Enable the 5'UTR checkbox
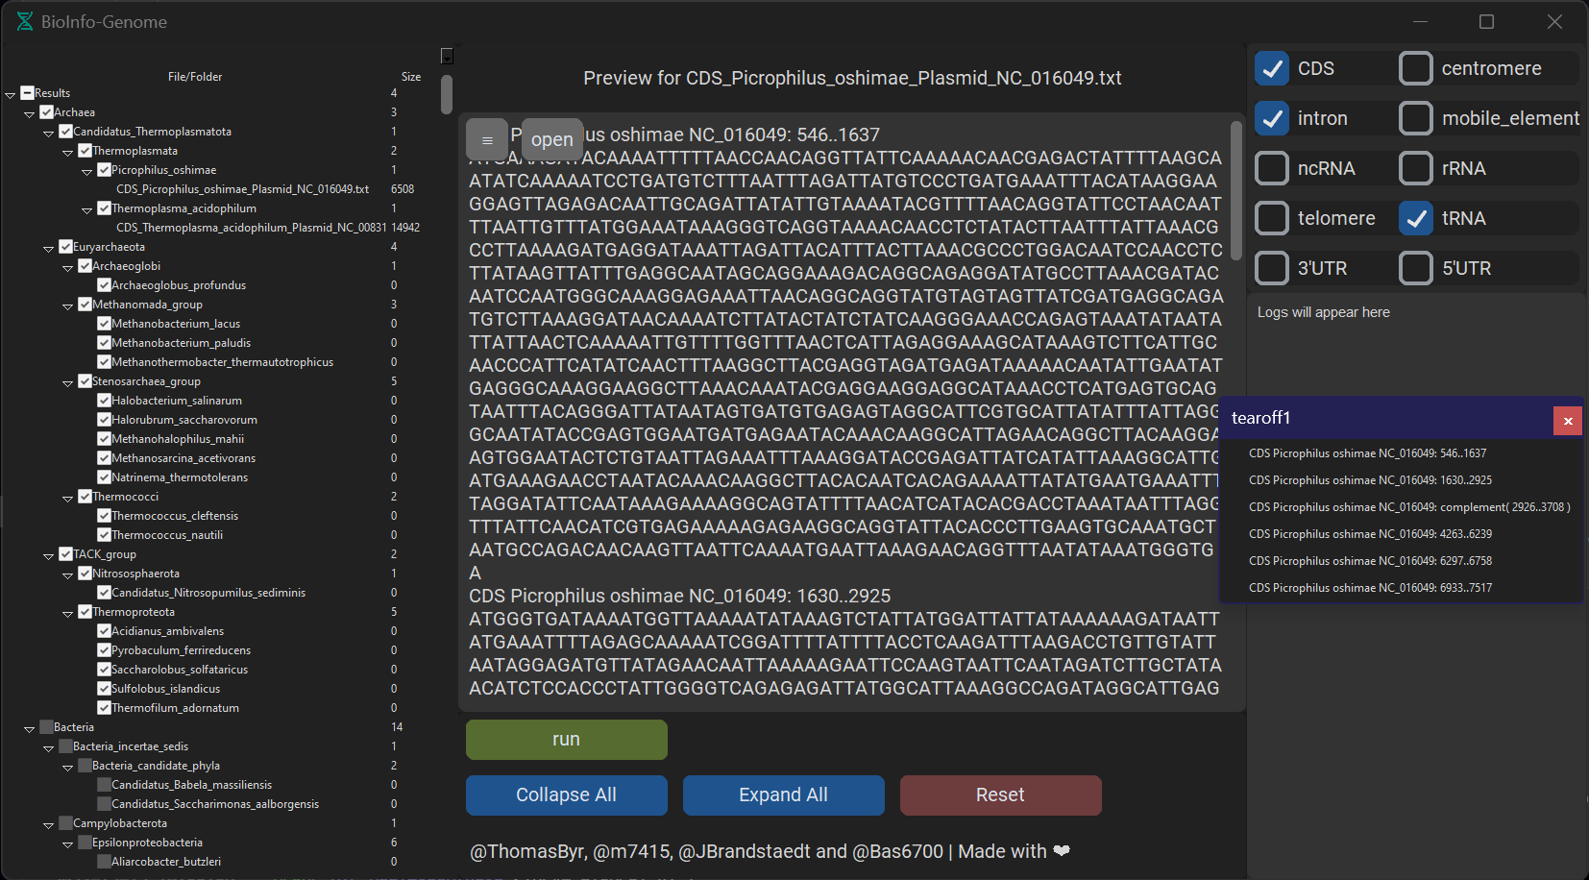The width and height of the screenshot is (1589, 880). [x=1416, y=268]
